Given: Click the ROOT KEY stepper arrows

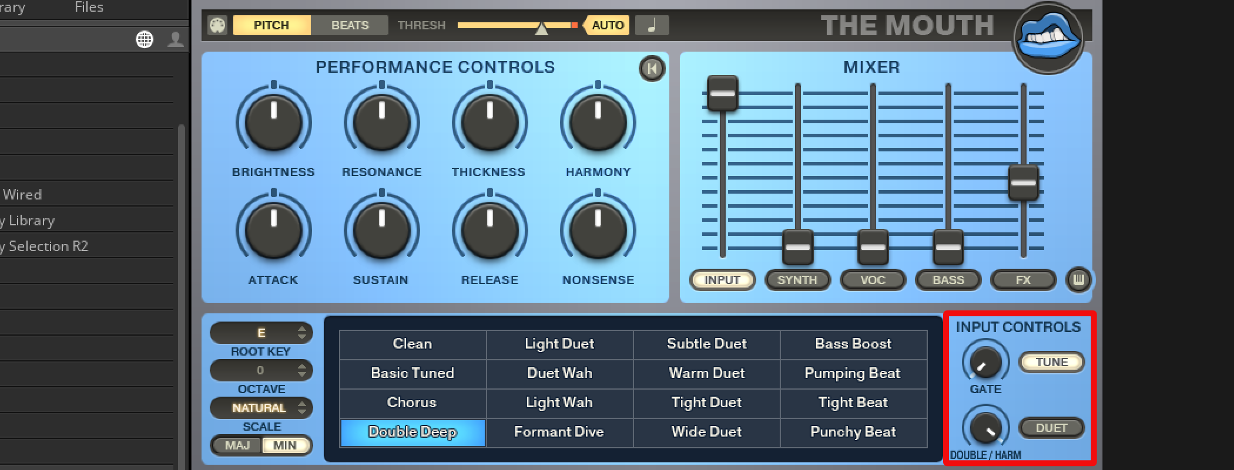Looking at the screenshot, I should click(302, 333).
